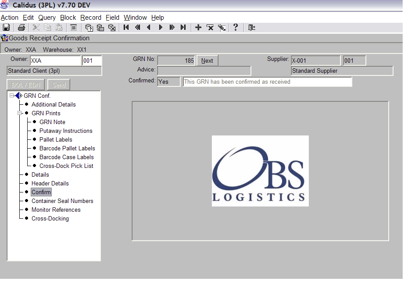The width and height of the screenshot is (404, 281).
Task: Open the Window menu
Action: [135, 18]
